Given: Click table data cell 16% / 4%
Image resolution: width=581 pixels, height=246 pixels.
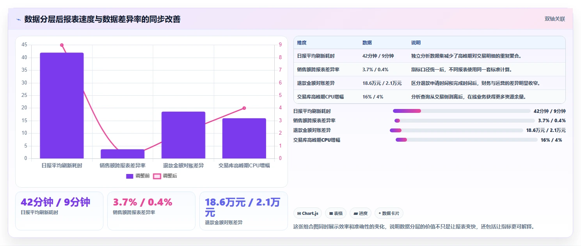Looking at the screenshot, I should pos(373,97).
